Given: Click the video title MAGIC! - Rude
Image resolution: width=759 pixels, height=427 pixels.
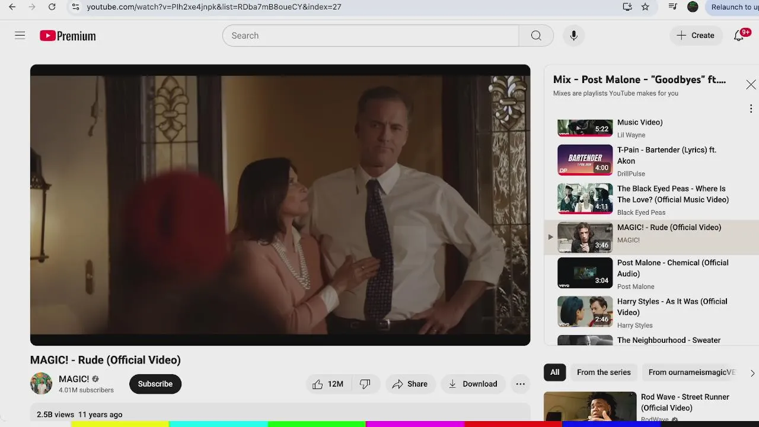Looking at the screenshot, I should point(106,360).
